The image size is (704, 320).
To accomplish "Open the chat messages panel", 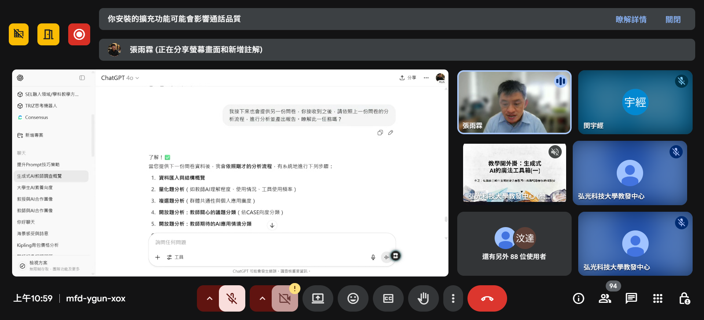I will [631, 298].
